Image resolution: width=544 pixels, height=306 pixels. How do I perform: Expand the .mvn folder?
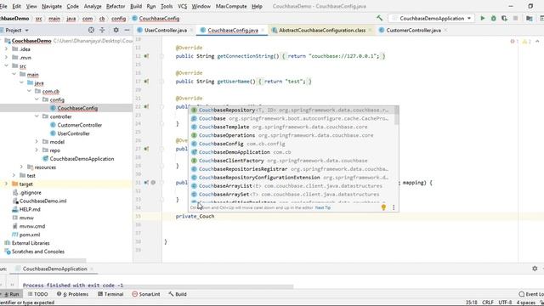[6, 57]
